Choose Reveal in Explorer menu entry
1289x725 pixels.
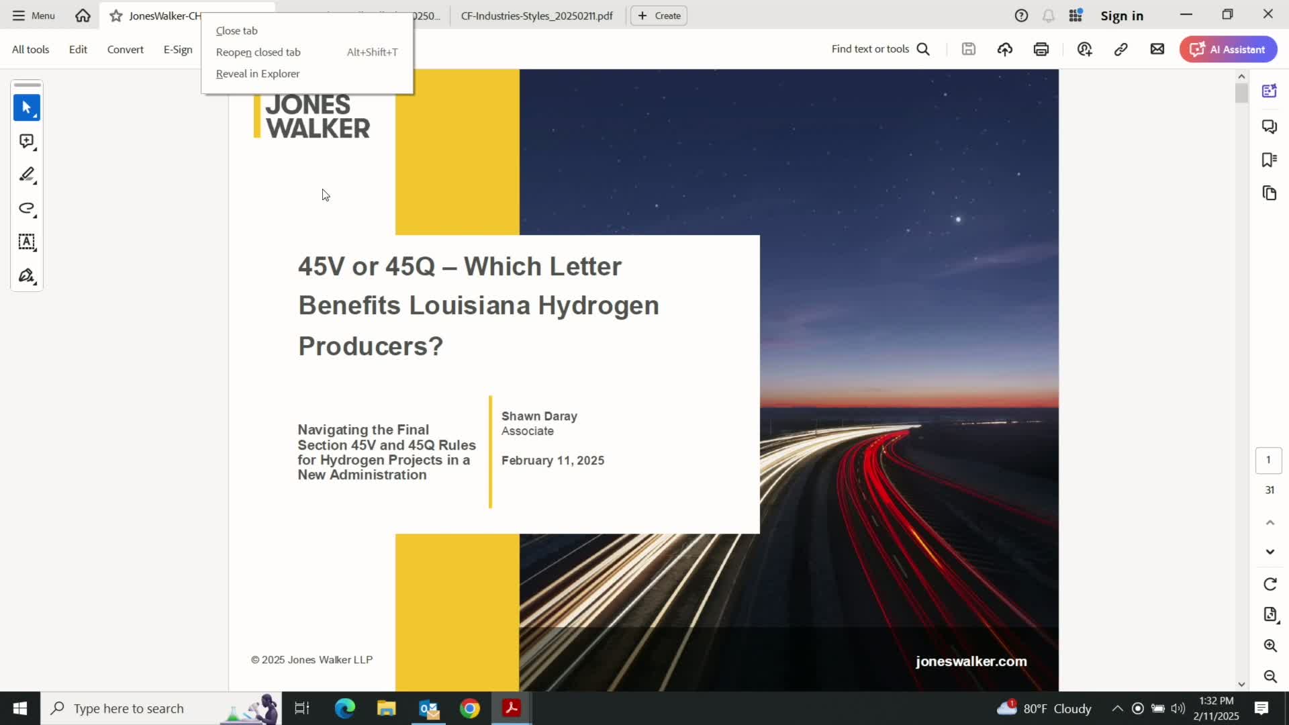258,74
